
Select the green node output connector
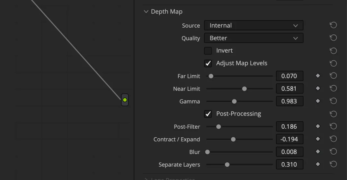point(125,100)
